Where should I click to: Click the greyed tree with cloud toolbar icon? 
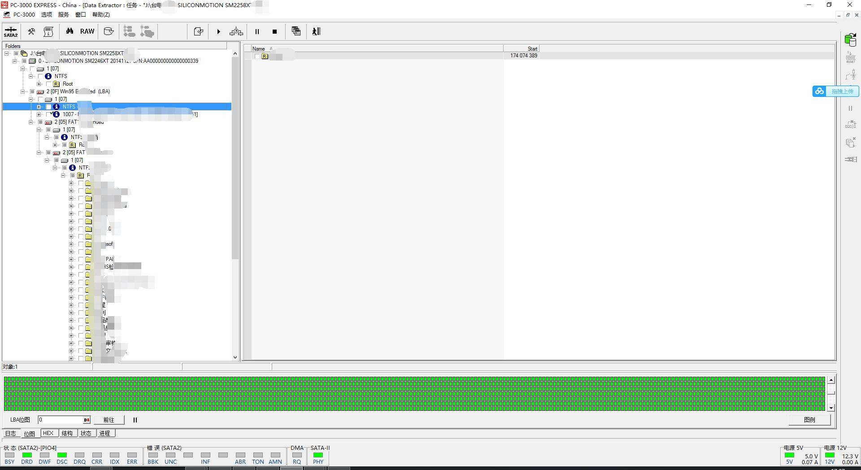[147, 31]
